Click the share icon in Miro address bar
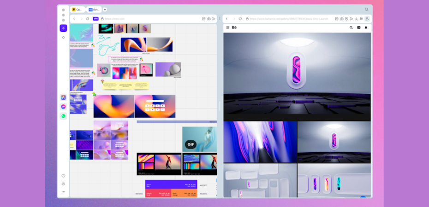429x207 pixels. click(x=204, y=19)
